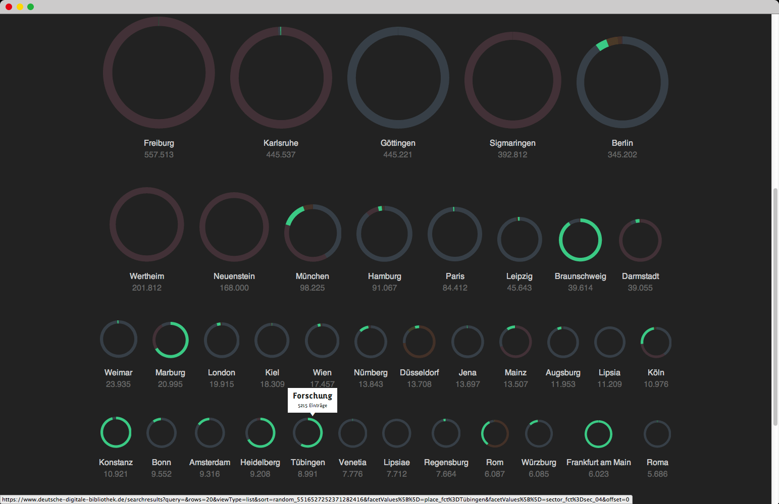The image size is (779, 504).
Task: Click the count 39.614 under Braunschweig
Action: pyautogui.click(x=580, y=288)
